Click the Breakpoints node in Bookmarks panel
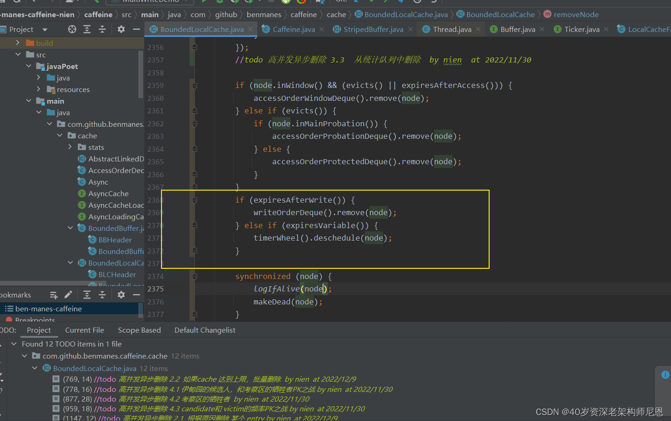 35,319
